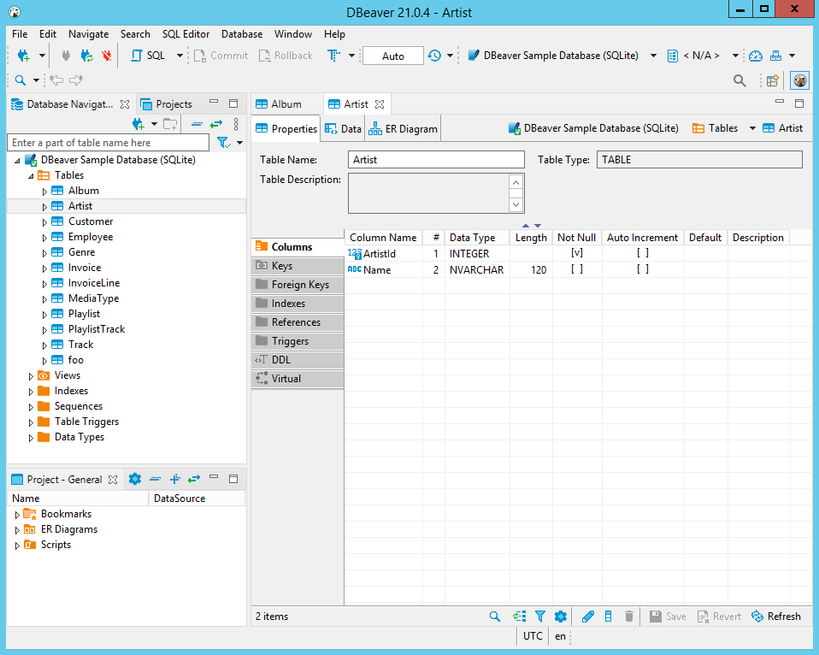Open the navigator View Menu dots
Image resolution: width=819 pixels, height=655 pixels.
pyautogui.click(x=236, y=124)
